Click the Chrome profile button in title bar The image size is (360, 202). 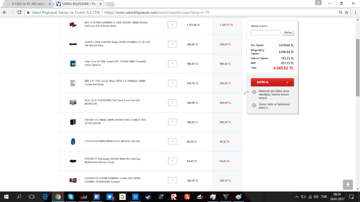(318, 2)
